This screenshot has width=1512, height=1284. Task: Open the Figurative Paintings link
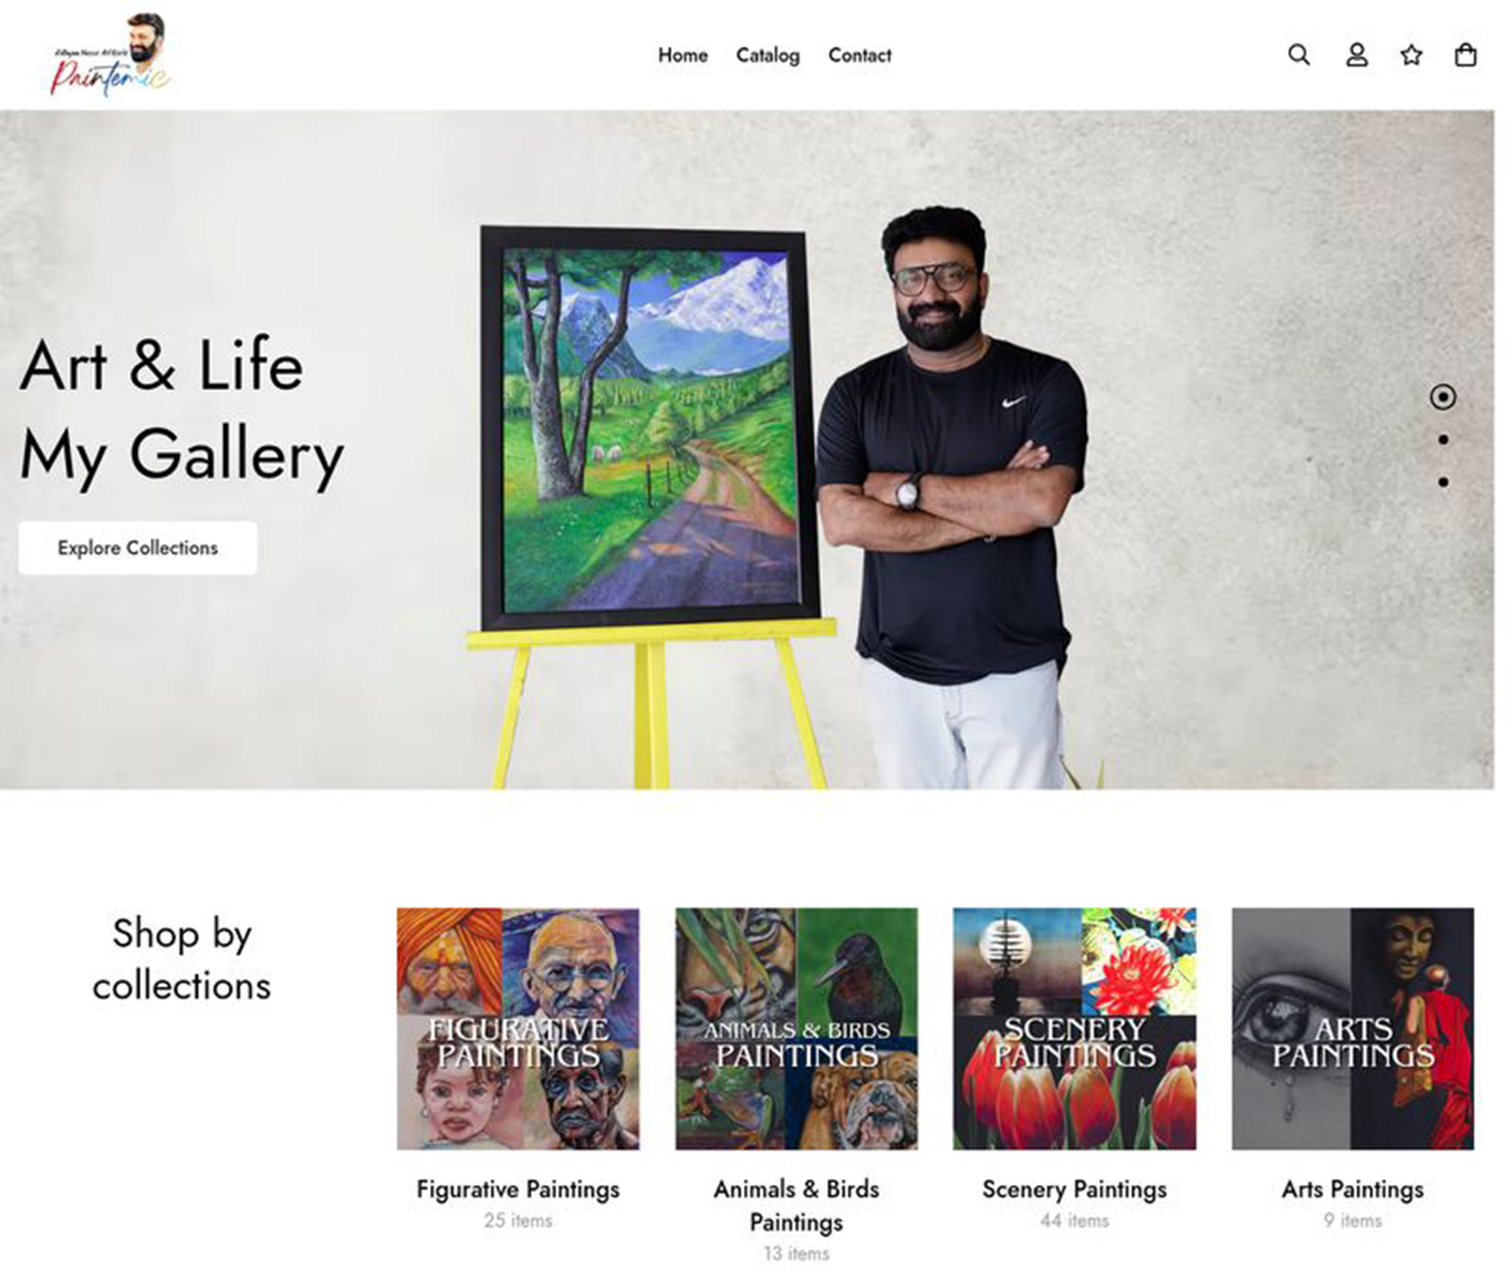click(518, 1189)
